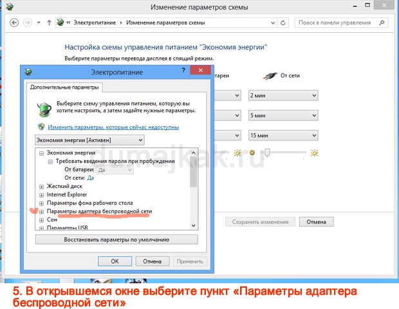
Task: Select Параметры фона рабочего стола item
Action: (90, 203)
